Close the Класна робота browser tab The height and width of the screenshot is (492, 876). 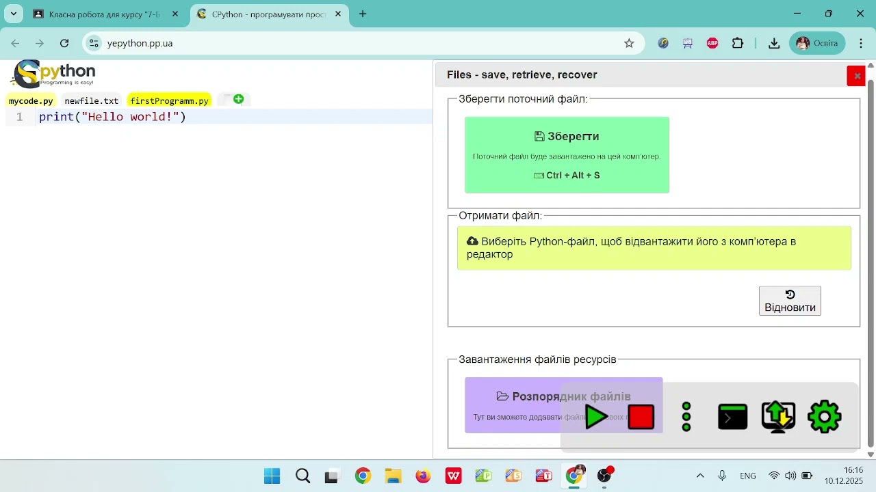pyautogui.click(x=176, y=14)
